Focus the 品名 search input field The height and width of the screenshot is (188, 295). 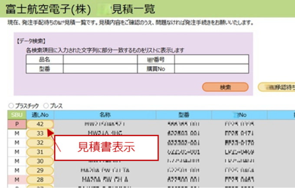point(100,59)
